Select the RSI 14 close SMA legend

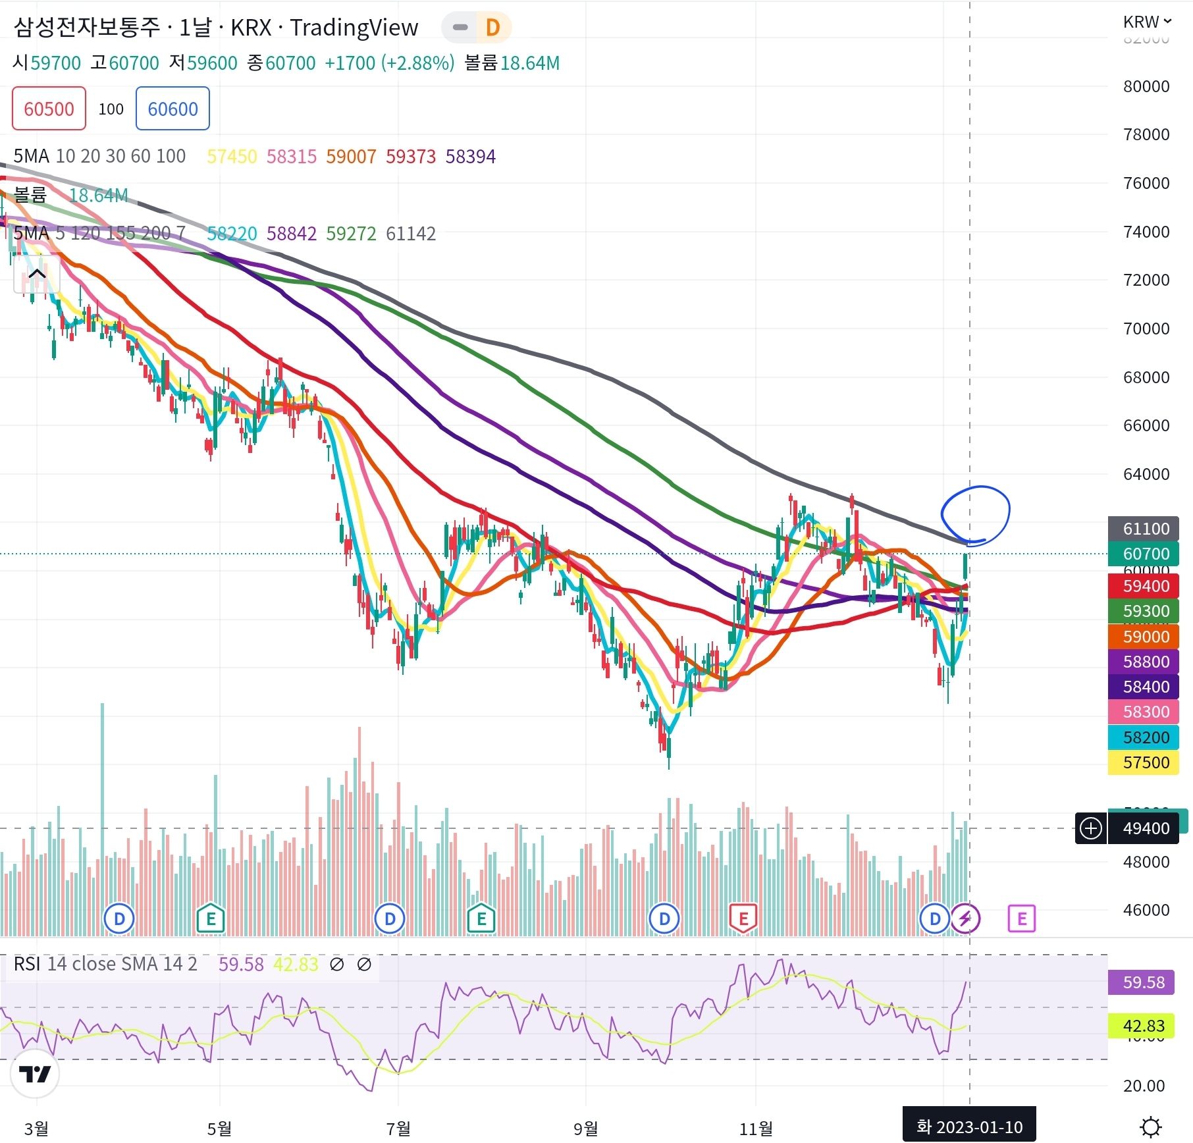[105, 964]
